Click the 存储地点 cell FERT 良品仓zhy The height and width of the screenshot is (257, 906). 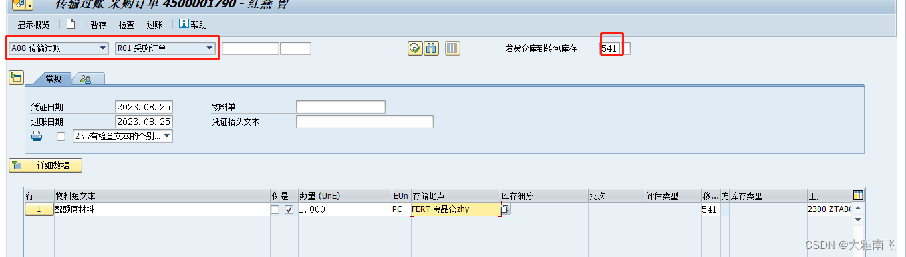pos(456,209)
